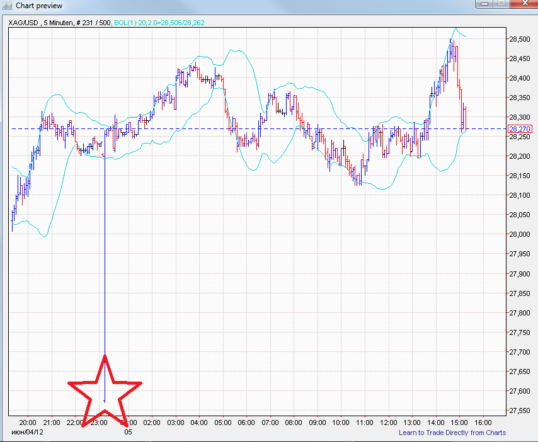538x442 pixels.
Task: Open the Learn to Trade Directly from Charts link
Action: pyautogui.click(x=452, y=433)
